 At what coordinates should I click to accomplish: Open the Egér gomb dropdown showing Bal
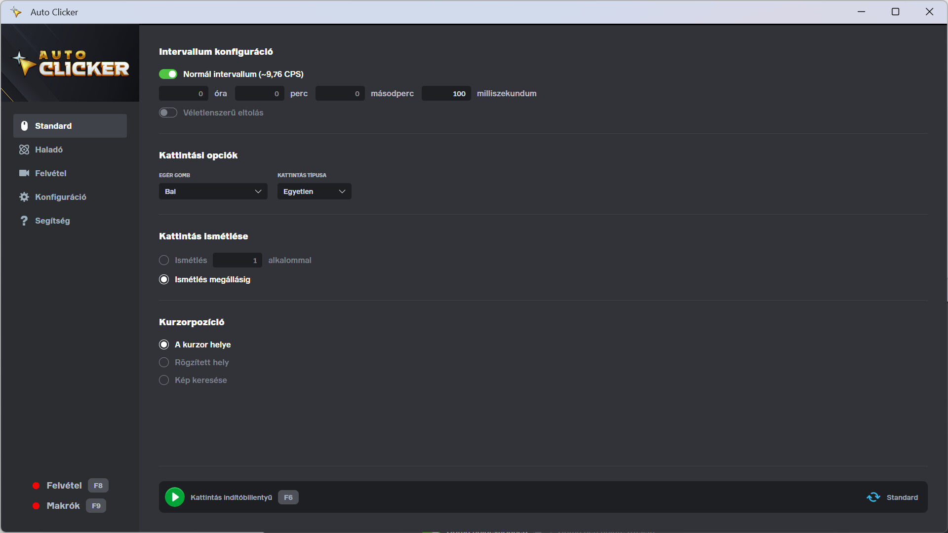[213, 191]
